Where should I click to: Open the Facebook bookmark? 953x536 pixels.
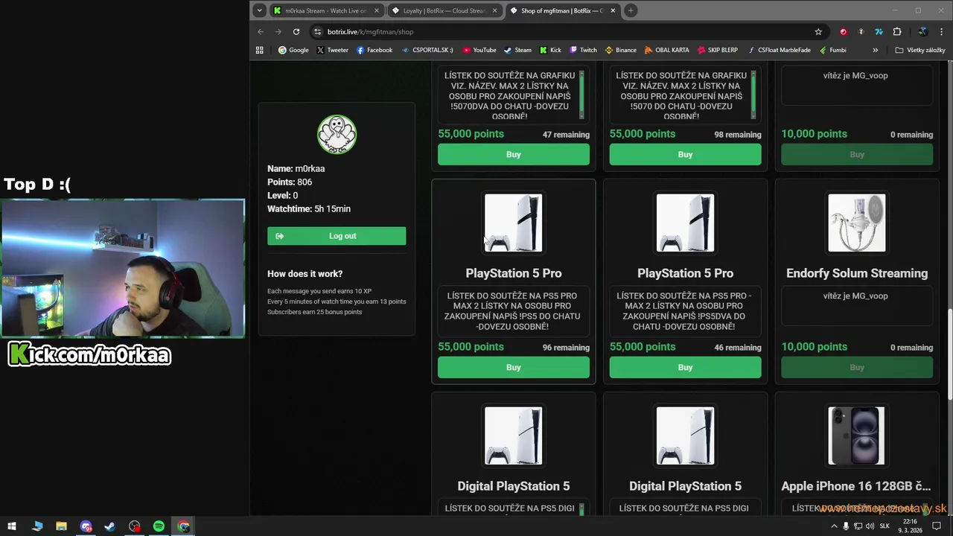point(374,50)
